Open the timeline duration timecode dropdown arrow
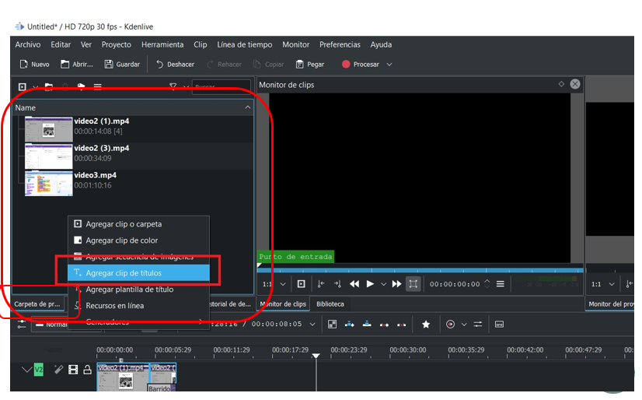642x400 pixels. pos(312,325)
